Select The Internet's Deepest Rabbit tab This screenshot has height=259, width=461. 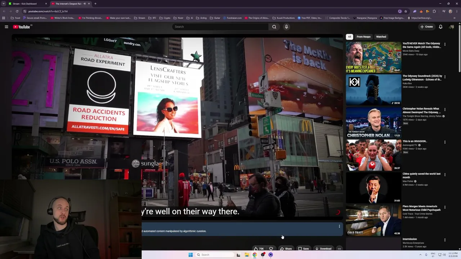pyautogui.click(x=70, y=4)
